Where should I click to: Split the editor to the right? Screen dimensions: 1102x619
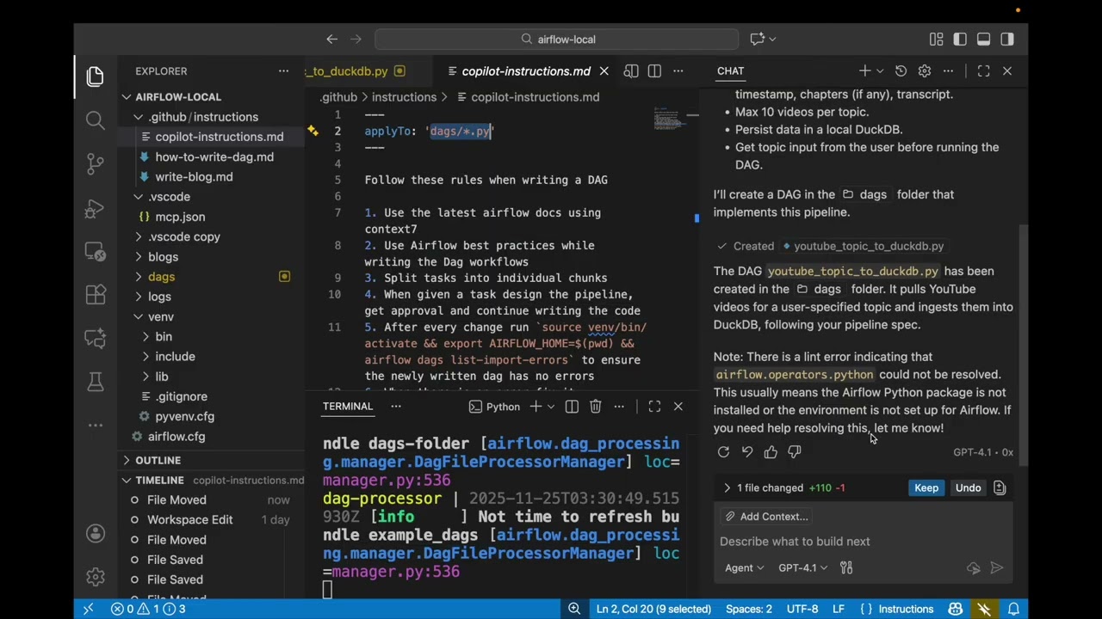coord(654,71)
